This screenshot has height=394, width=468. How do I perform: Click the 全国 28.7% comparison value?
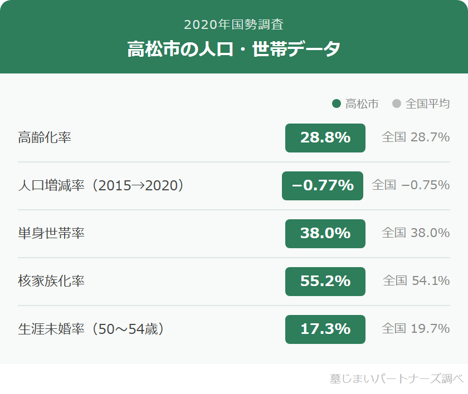(416, 137)
